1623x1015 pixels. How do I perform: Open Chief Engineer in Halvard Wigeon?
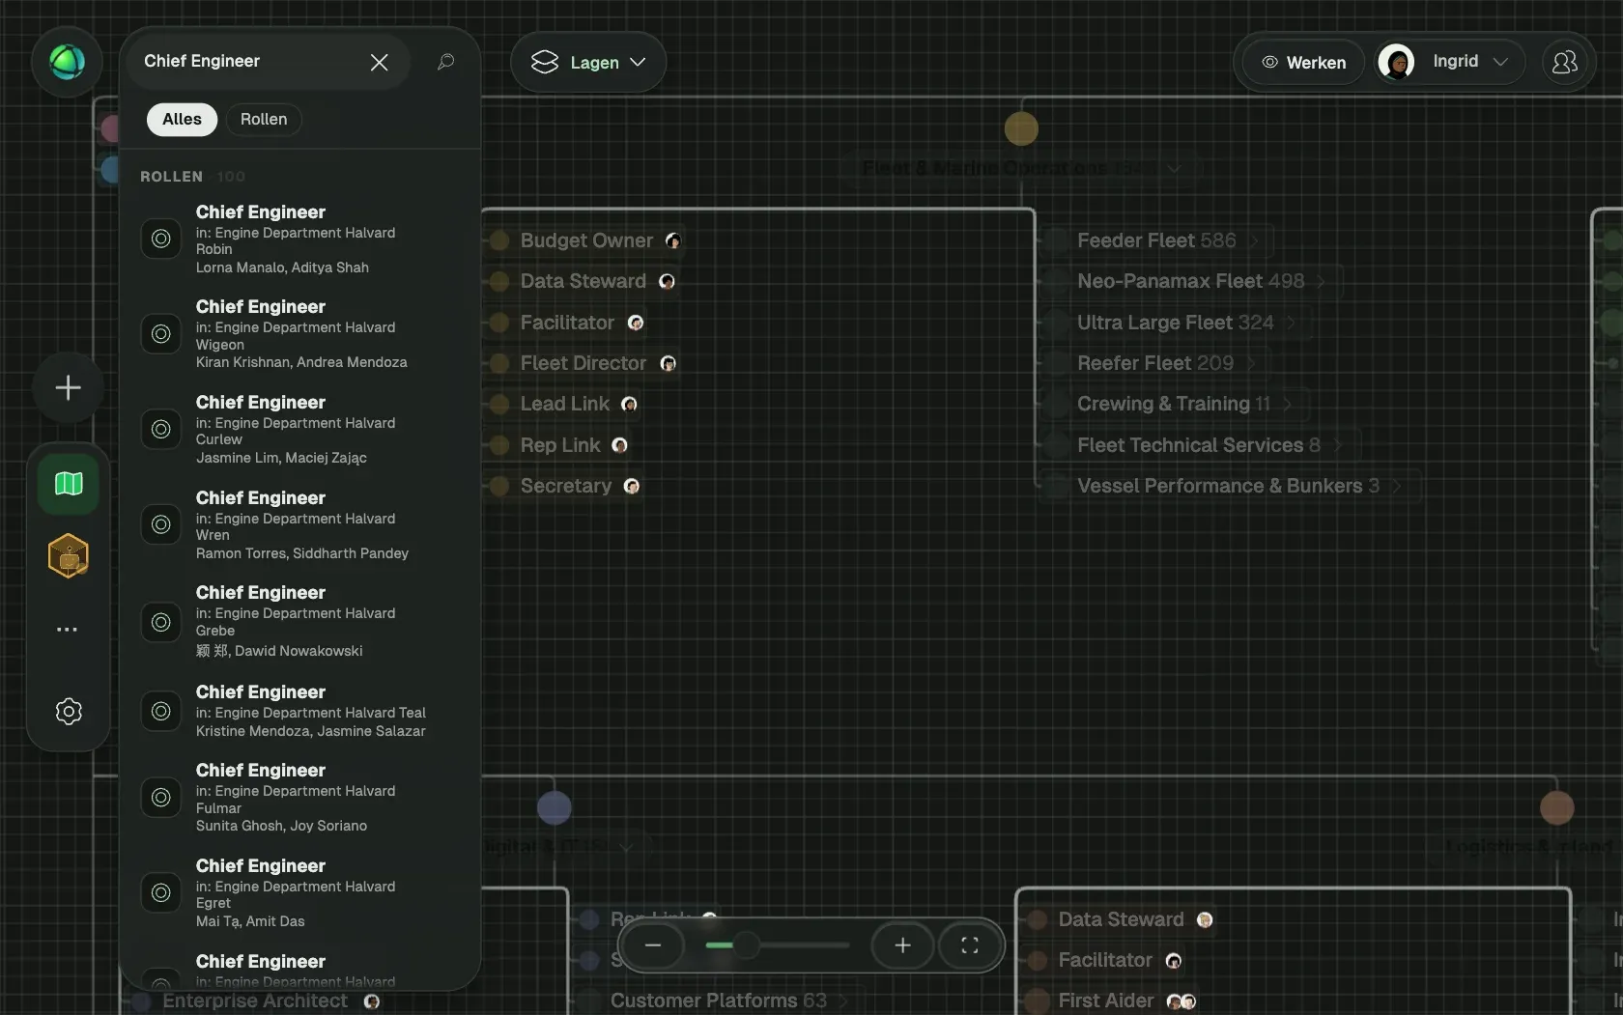[299, 333]
